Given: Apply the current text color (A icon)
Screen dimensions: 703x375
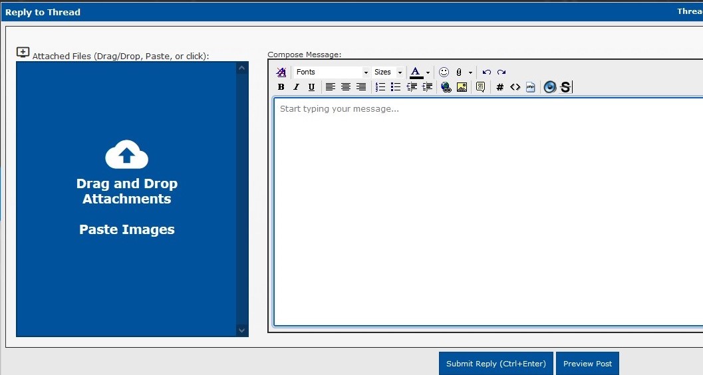Looking at the screenshot, I should point(416,72).
